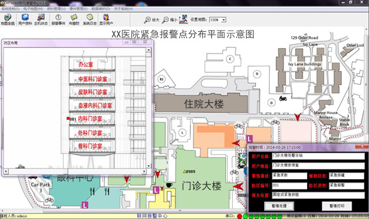The image size is (369, 219).
Task: Select 显示用户 show users icon
Action: click(x=106, y=19)
